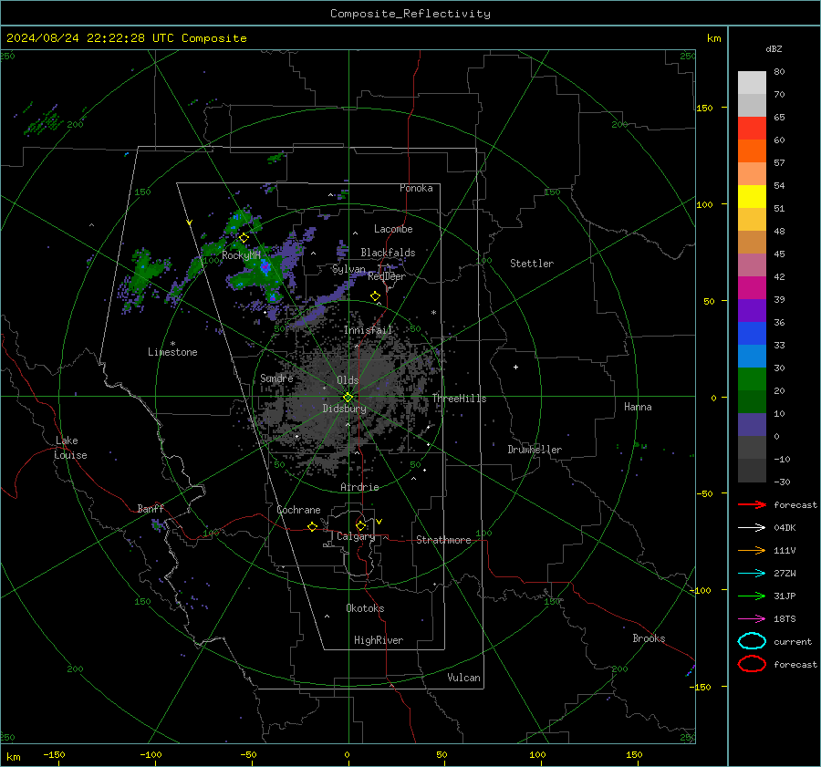Click the Limestone label
Screen dimensions: 821x767
coord(172,352)
